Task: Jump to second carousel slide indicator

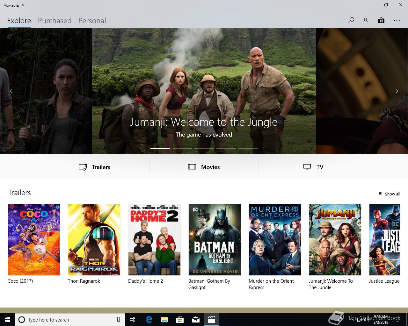Action: click(x=182, y=148)
